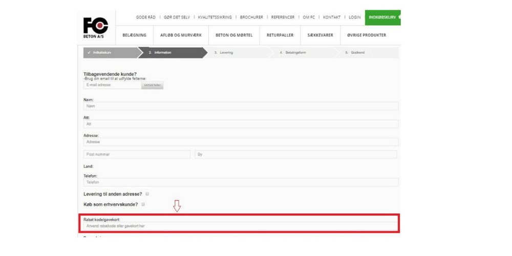Open the Kontakt link
The image size is (512, 256).
pos(332,17)
